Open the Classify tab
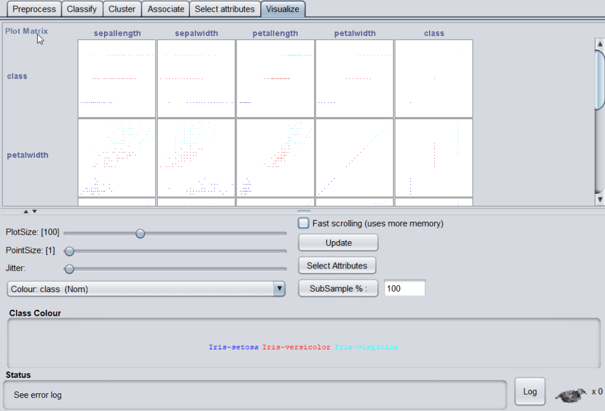Image resolution: width=605 pixels, height=411 pixels. [82, 9]
